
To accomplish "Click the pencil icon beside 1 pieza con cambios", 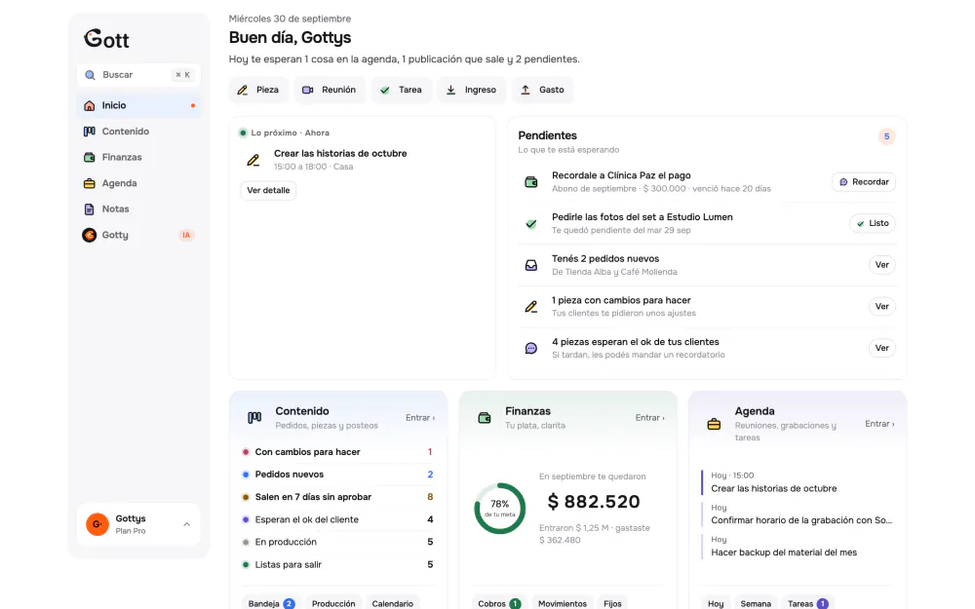I will pyautogui.click(x=531, y=307).
